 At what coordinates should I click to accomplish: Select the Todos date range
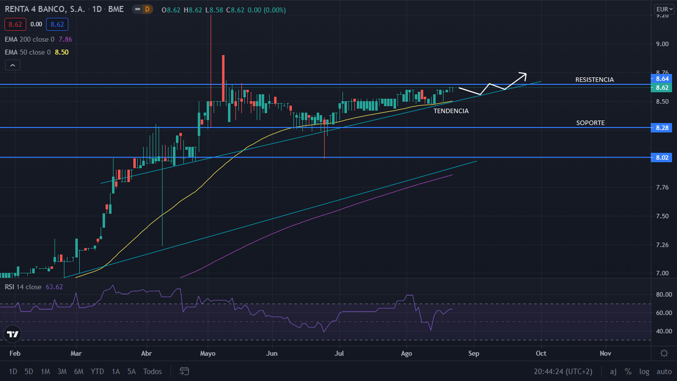pos(152,371)
